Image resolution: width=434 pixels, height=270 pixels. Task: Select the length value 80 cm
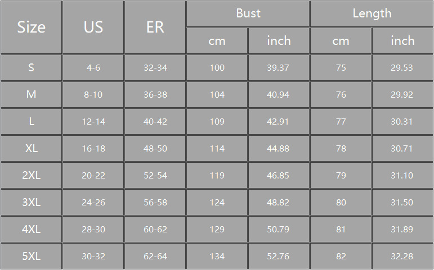coord(341,203)
